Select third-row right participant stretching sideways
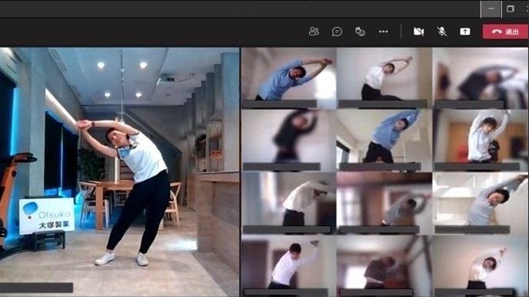The width and height of the screenshot is (529, 297). click(x=481, y=203)
